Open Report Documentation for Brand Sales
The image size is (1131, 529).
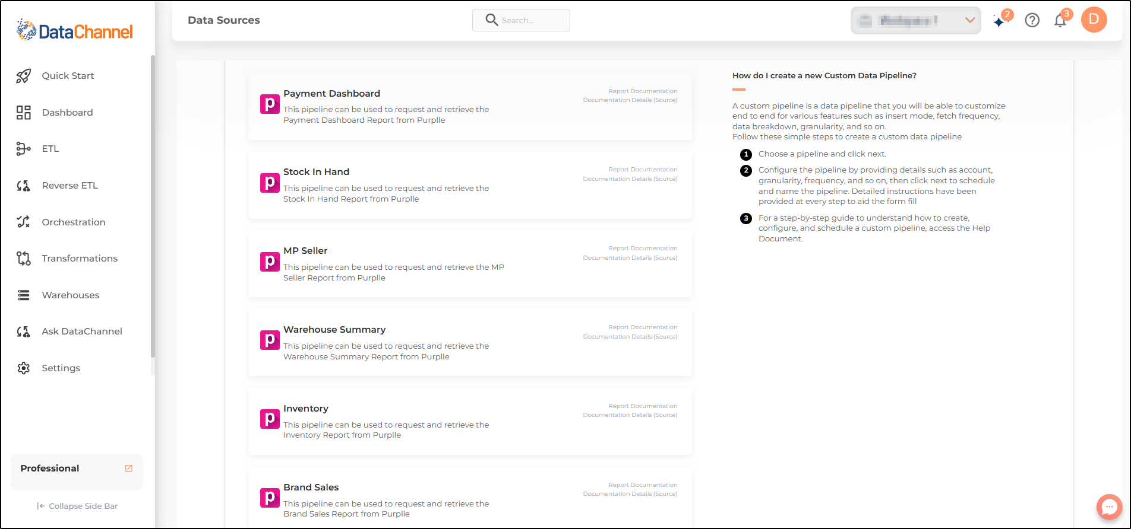pyautogui.click(x=643, y=485)
